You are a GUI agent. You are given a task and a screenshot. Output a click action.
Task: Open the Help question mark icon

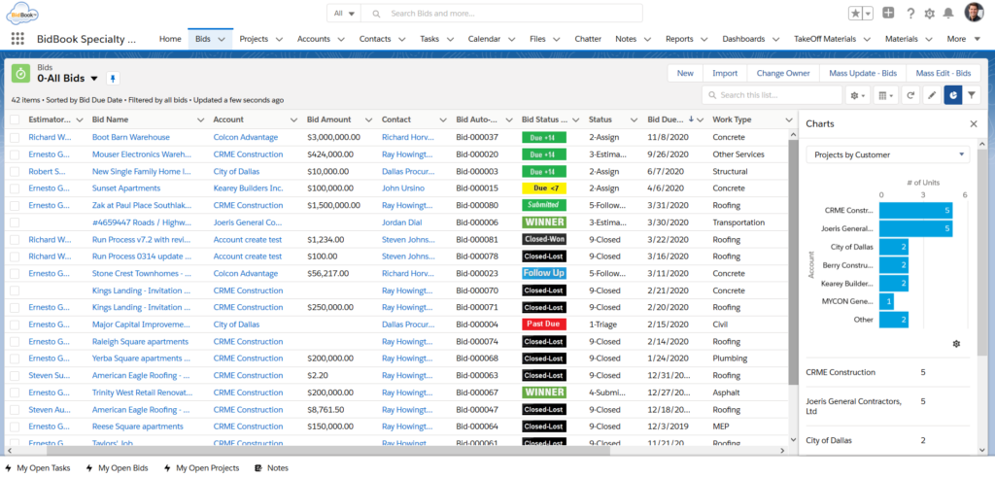point(910,14)
